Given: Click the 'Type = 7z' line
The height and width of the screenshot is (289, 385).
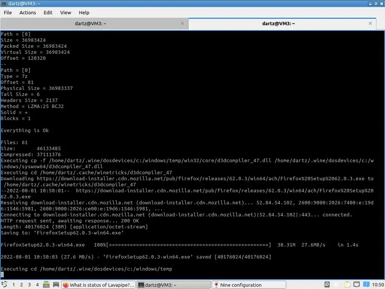Looking at the screenshot, I should click(x=14, y=76).
